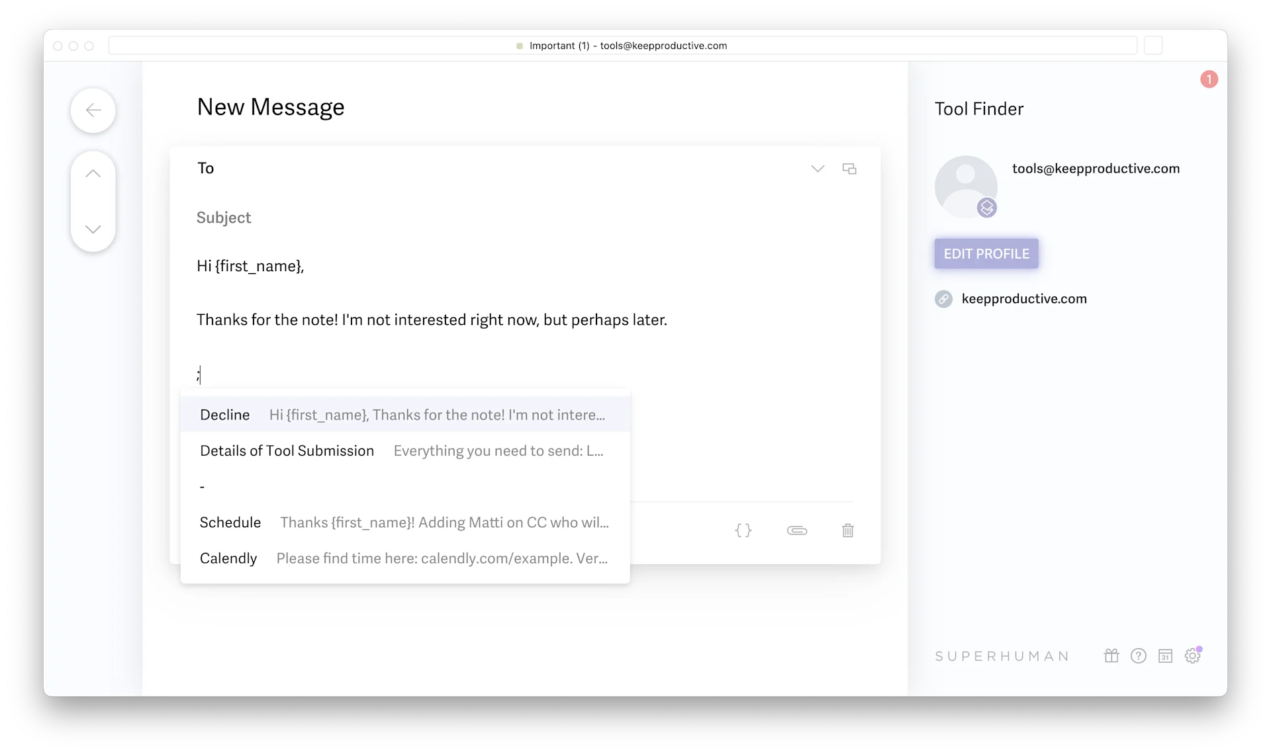The height and width of the screenshot is (754, 1271).
Task: Pop out the compose window icon
Action: [x=849, y=169]
